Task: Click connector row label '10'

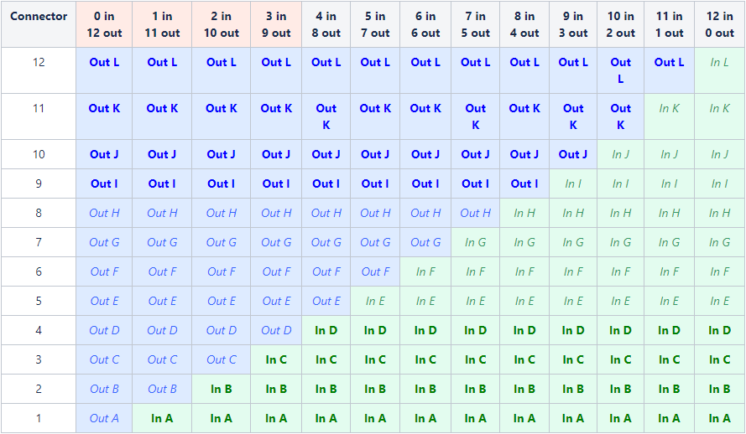Action: (39, 154)
